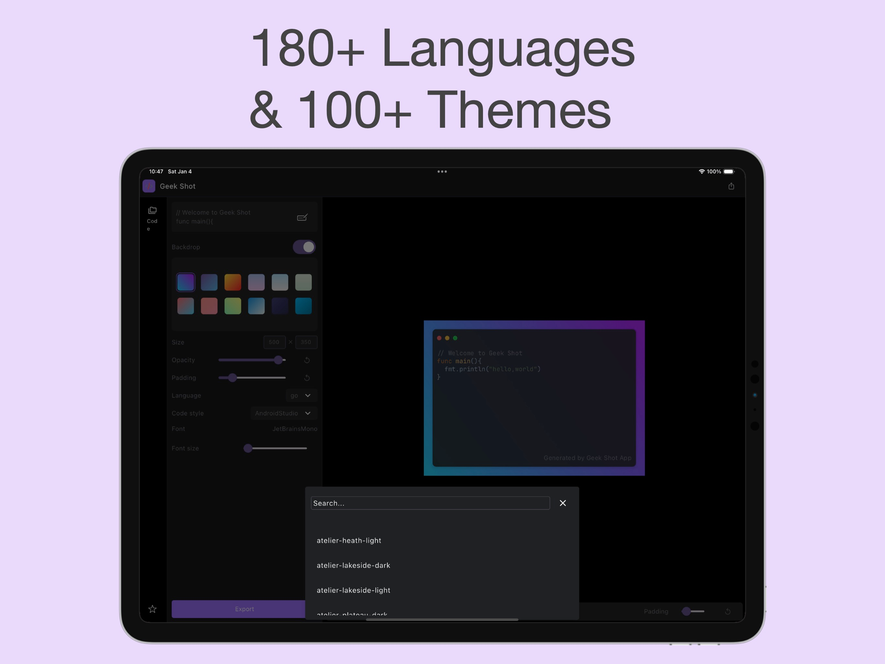885x664 pixels.
Task: Click the Geek Shot app logo
Action: [149, 186]
